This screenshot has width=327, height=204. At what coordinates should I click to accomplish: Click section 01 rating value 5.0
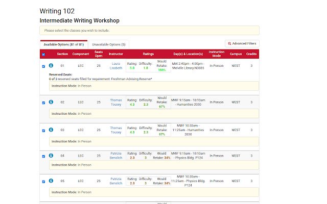(132, 68)
